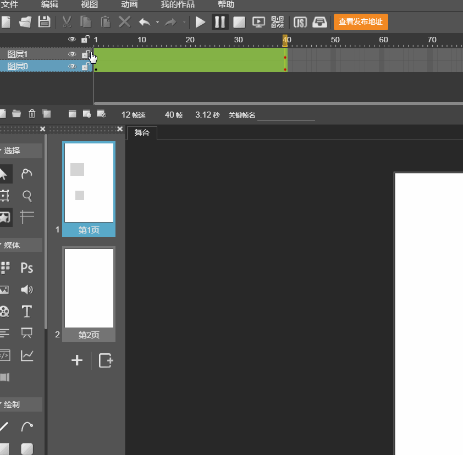Click the audio speaker tool
The height and width of the screenshot is (455, 463).
pyautogui.click(x=26, y=290)
